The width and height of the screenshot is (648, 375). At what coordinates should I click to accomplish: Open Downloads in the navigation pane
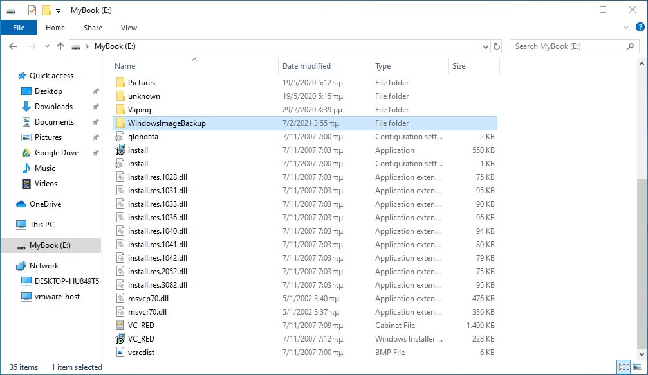[53, 107]
